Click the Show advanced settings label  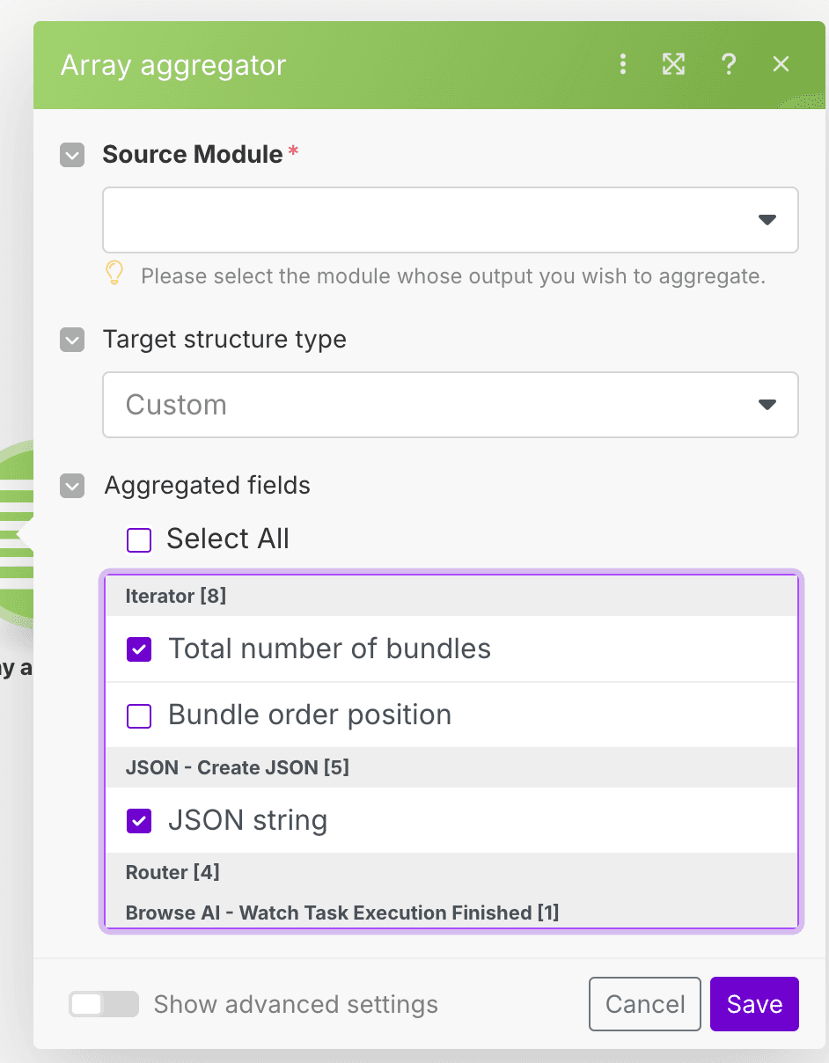[x=296, y=1004]
